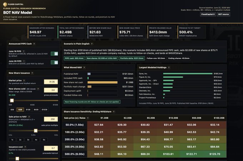Click the Ending shares: 49.9mm chip

(x=179, y=58)
